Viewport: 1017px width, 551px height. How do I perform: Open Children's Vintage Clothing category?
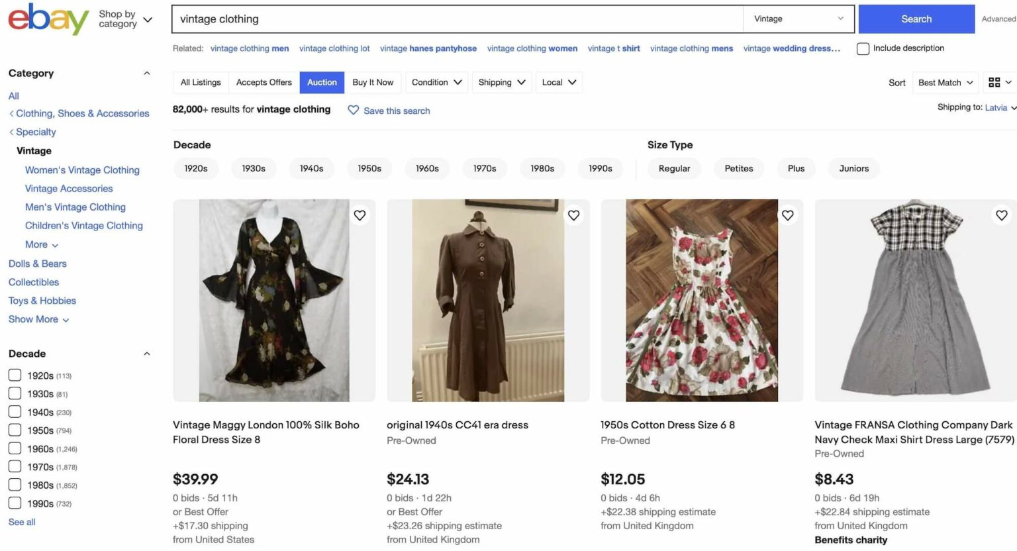pos(84,226)
